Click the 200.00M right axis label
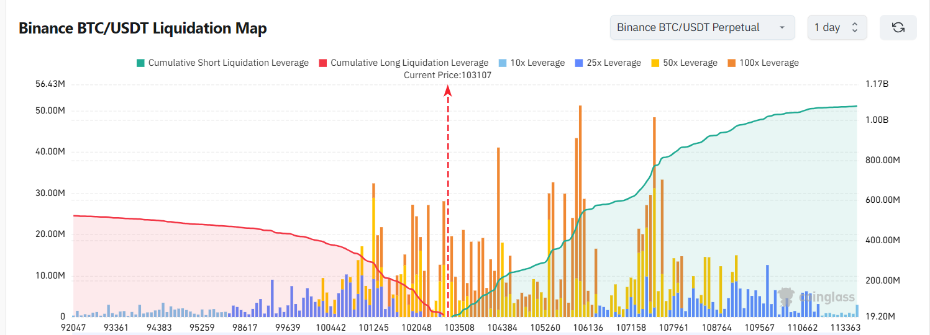The height and width of the screenshot is (335, 930). pos(882,280)
